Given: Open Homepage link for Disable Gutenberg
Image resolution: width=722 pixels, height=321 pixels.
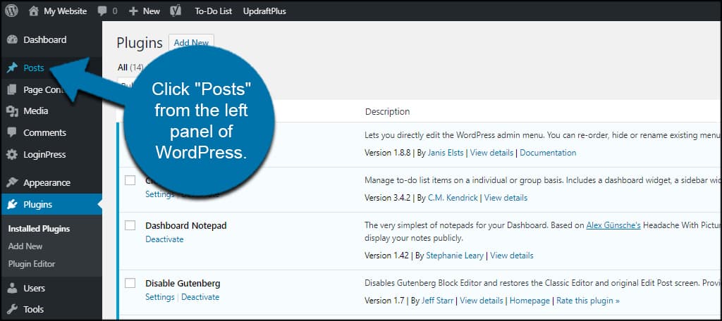Looking at the screenshot, I should 530,301.
